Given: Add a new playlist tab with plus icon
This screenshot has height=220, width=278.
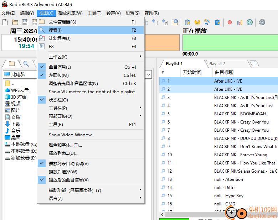Looking at the screenshot, I should click(254, 63).
